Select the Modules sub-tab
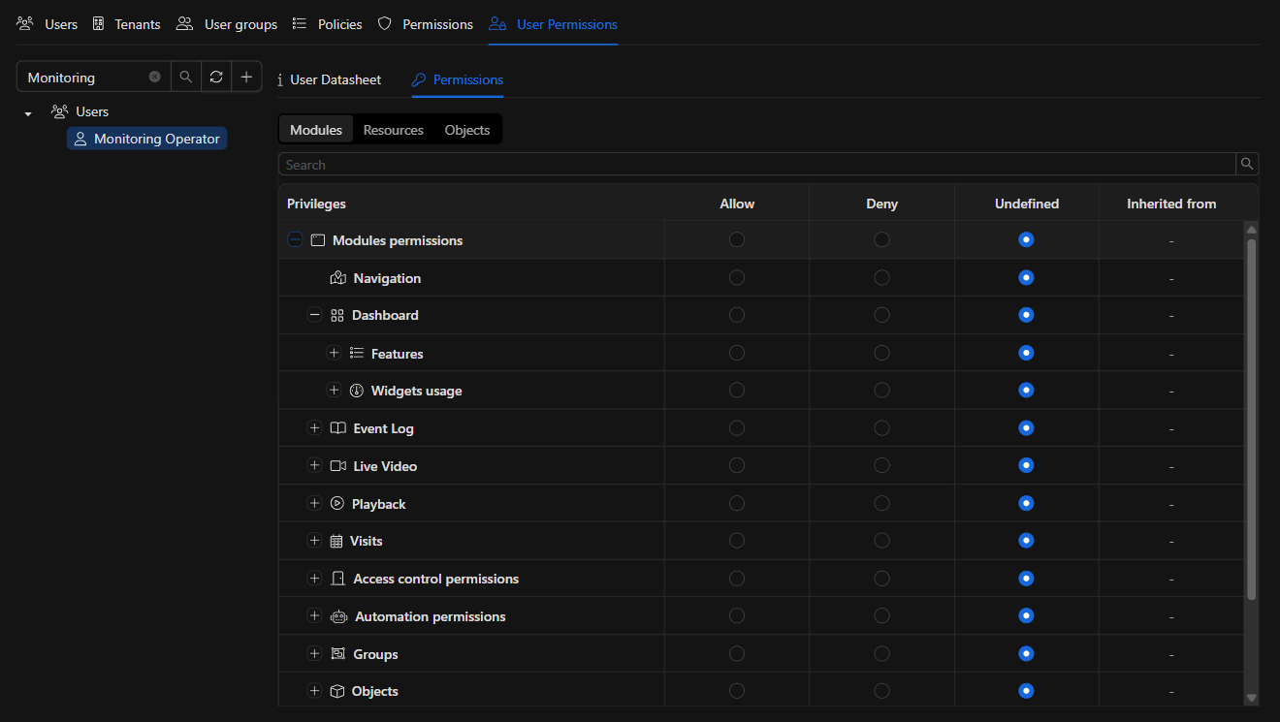1280x722 pixels. (316, 130)
